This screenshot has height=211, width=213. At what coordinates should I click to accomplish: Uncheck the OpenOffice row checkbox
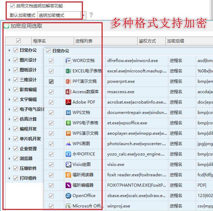[x=51, y=196]
